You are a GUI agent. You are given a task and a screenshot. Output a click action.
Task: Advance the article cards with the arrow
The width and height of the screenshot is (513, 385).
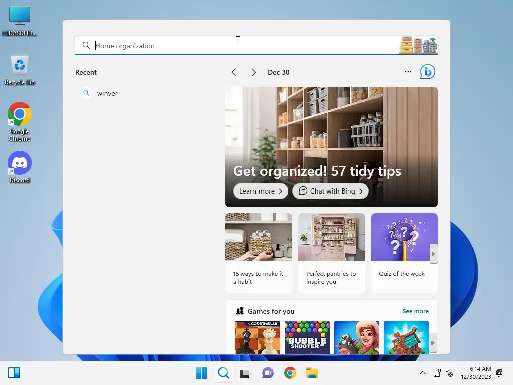[x=433, y=254]
